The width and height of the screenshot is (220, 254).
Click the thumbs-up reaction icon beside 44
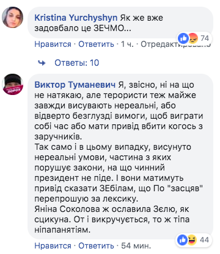point(183,240)
